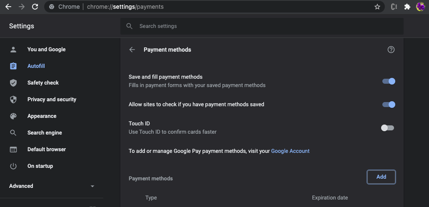Click the Appearance palette icon
429x207 pixels.
(13, 116)
